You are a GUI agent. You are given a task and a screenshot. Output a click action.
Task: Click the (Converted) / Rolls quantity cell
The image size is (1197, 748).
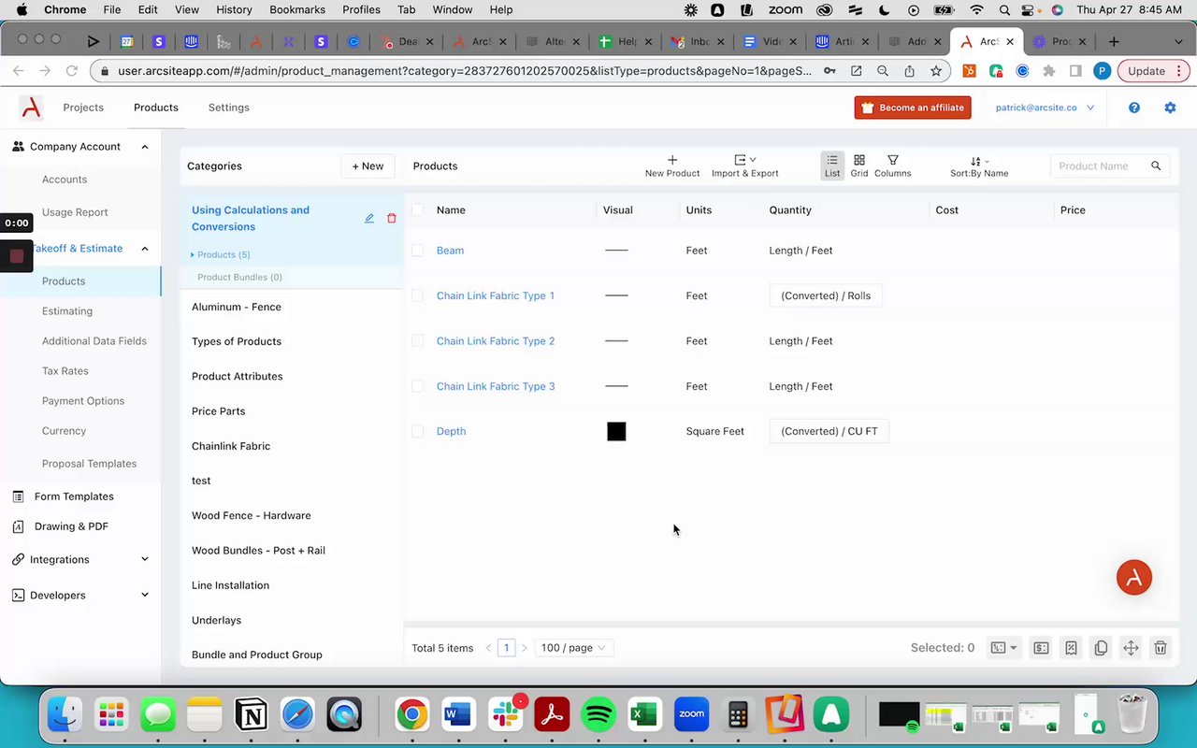click(826, 295)
